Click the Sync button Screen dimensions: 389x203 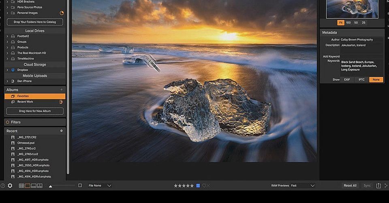tap(367, 186)
